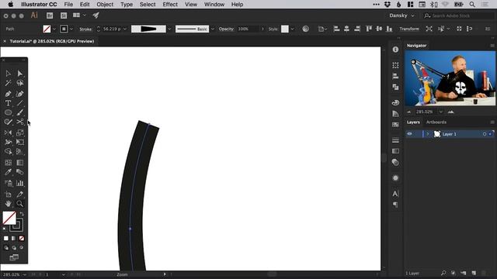Switch to the Artboards tab
The height and width of the screenshot is (279, 497).
(436, 122)
